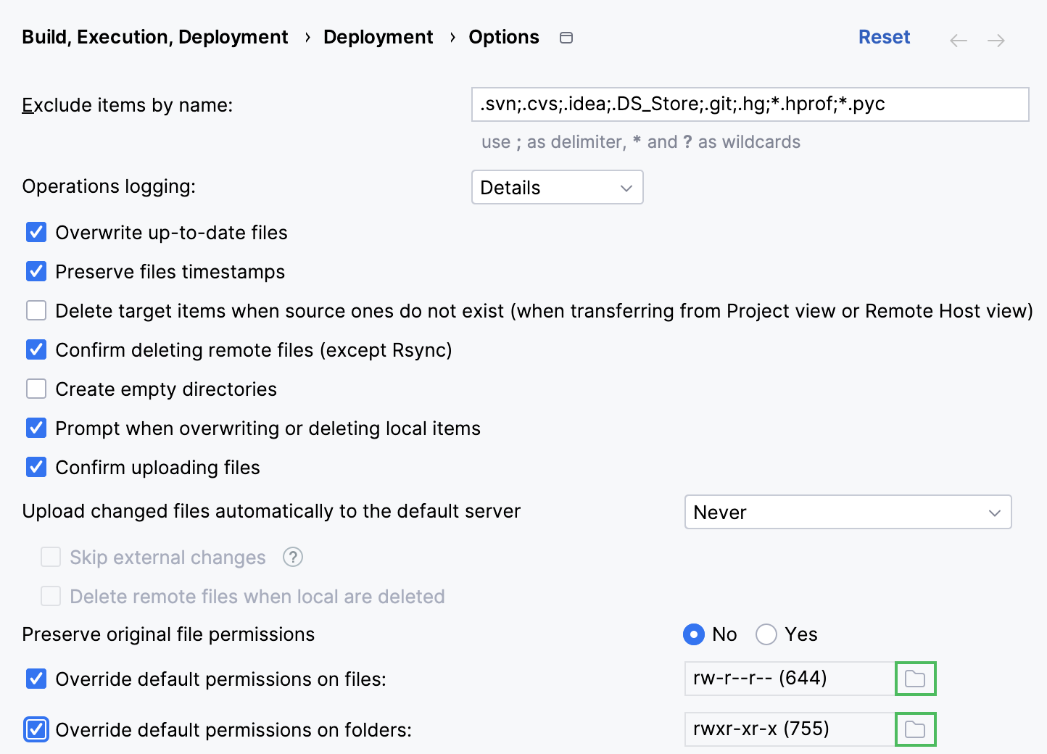Disable Confirm uploading files
Screen dimensions: 1047x754
(36, 467)
